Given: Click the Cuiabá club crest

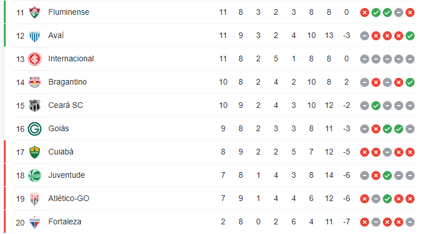Looking at the screenshot, I should [35, 152].
